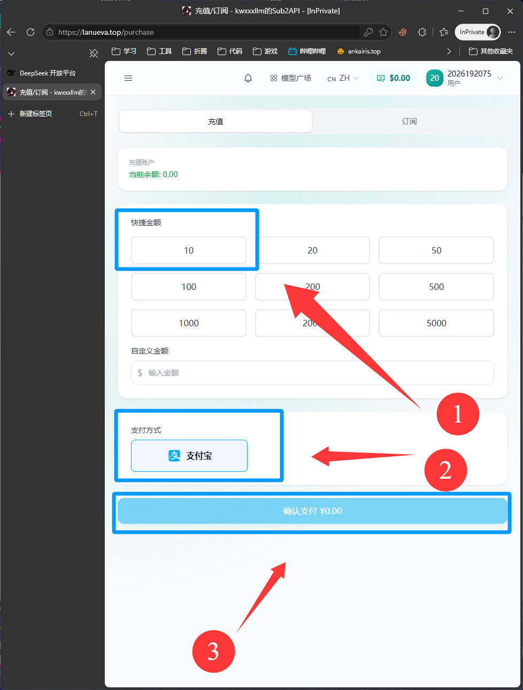Select the 10 quick amount
Screen dimensions: 523x690
click(189, 250)
